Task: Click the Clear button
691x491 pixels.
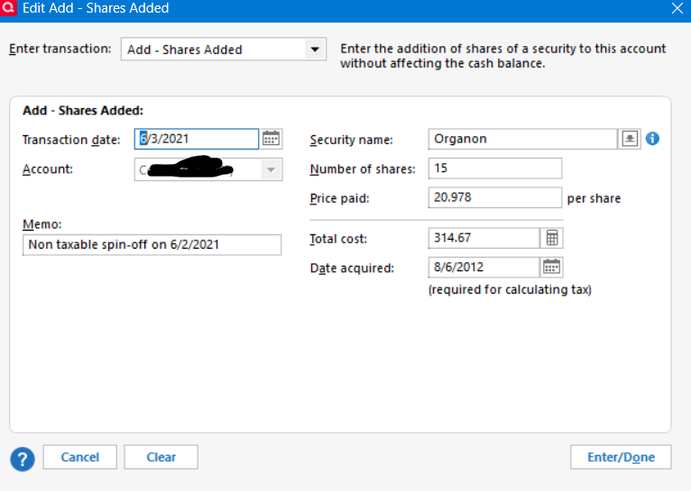Action: click(161, 457)
